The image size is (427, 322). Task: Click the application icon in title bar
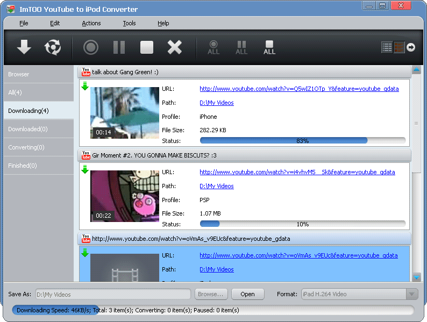tap(11, 9)
